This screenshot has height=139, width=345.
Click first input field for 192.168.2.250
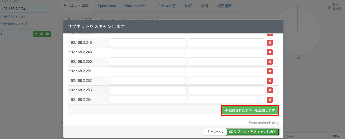click(x=148, y=62)
